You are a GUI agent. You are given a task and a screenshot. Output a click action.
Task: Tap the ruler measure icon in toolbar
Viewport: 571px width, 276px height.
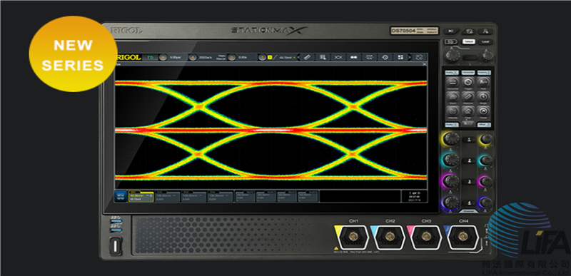(307, 57)
